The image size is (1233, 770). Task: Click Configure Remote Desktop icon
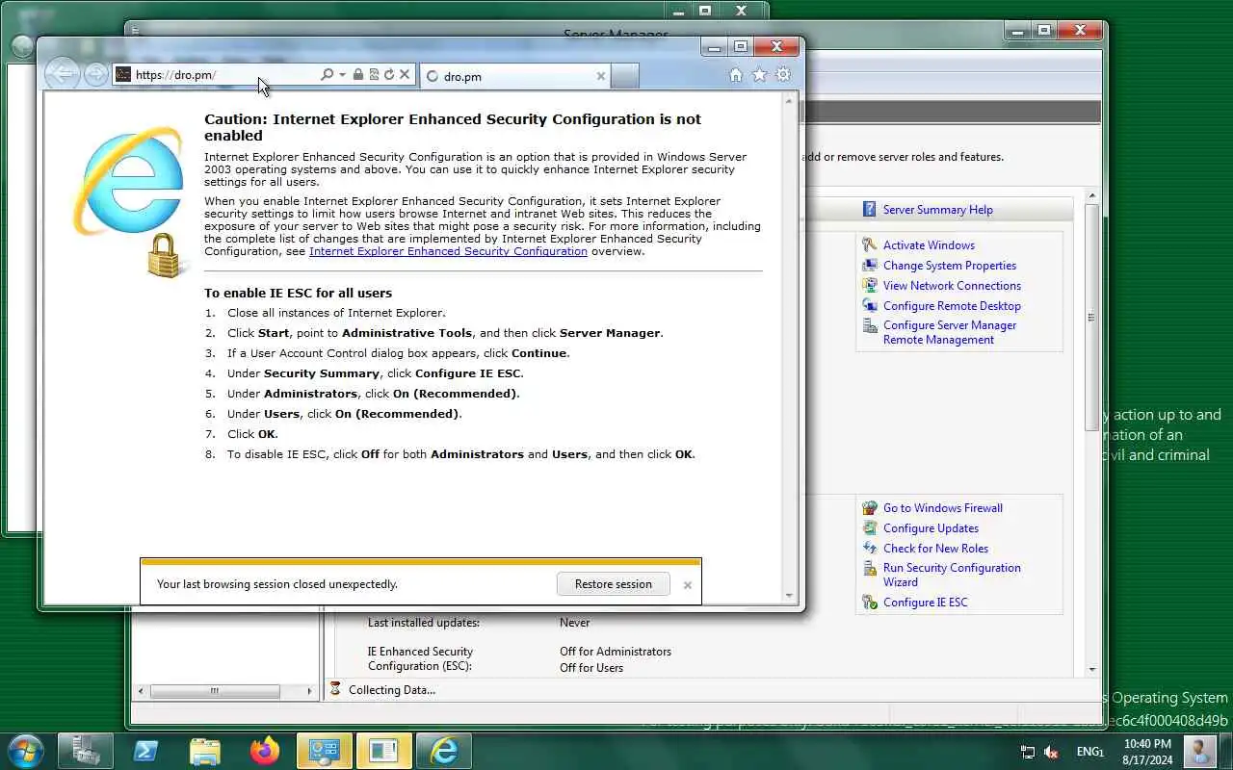(x=870, y=306)
